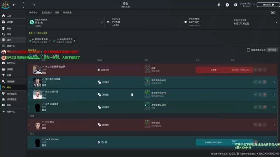280x157 pixels.
Task: Open the 20% sell-on clause chevron
Action: point(50,41)
